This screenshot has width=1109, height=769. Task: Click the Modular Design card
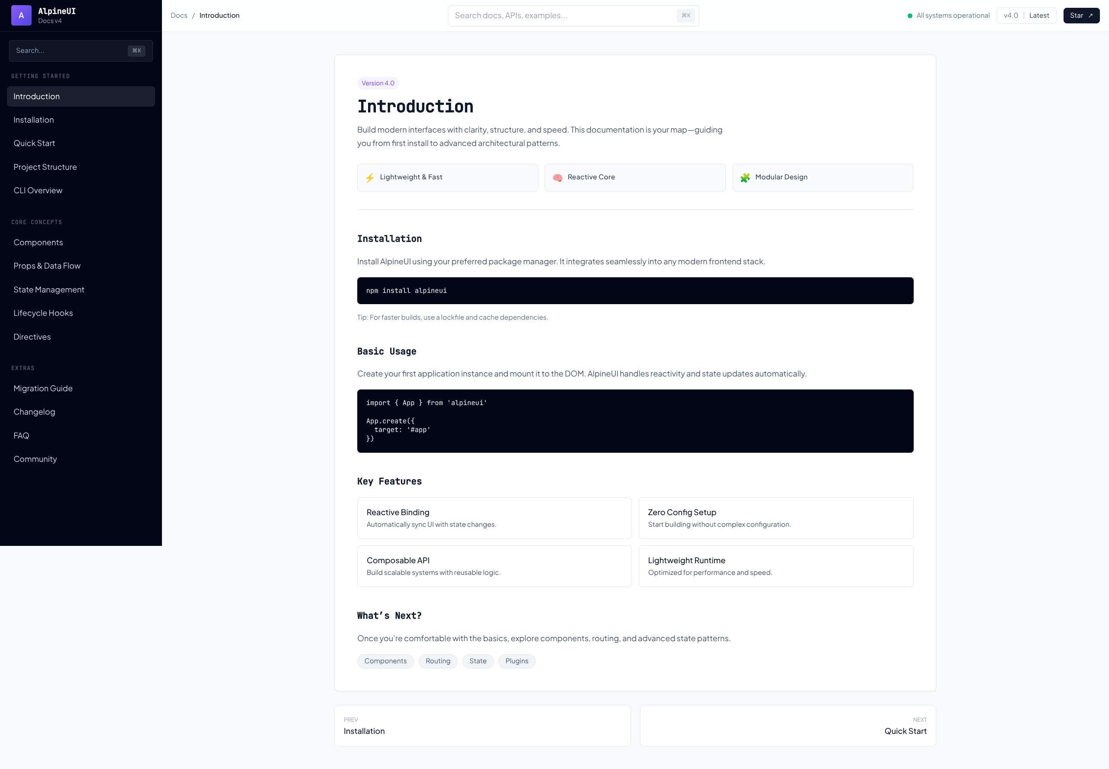pyautogui.click(x=822, y=178)
